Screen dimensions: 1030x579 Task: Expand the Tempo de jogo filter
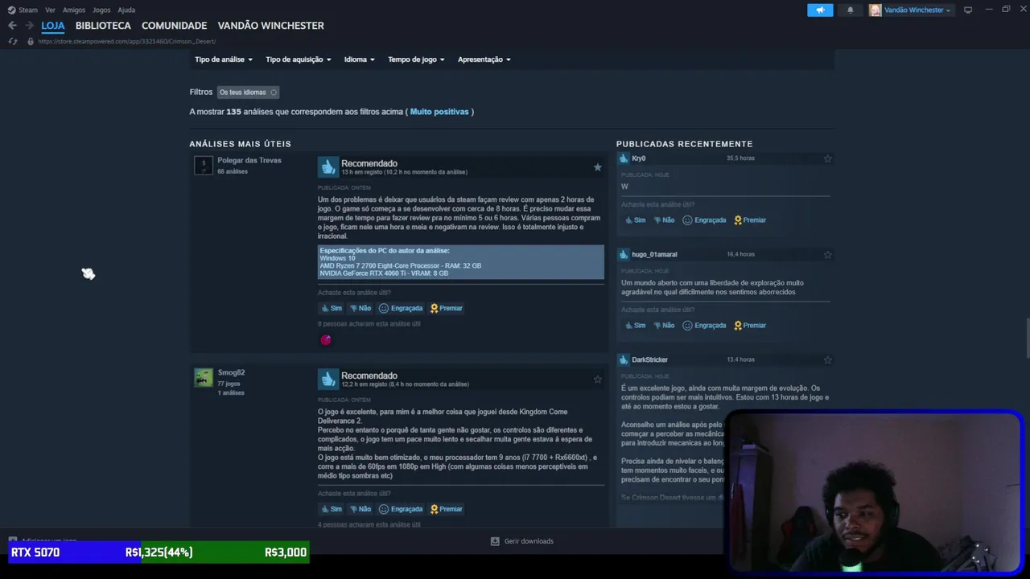click(x=416, y=60)
